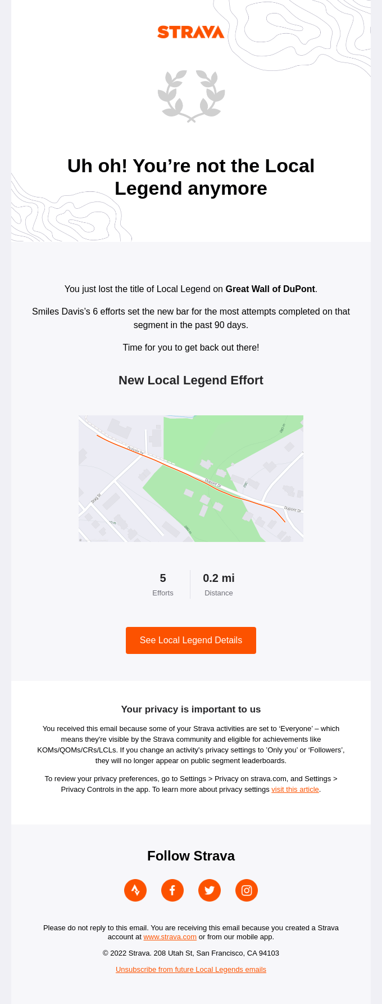Click the Your privacy is important heading
Screen dimensions: 382x1004
[191, 709]
